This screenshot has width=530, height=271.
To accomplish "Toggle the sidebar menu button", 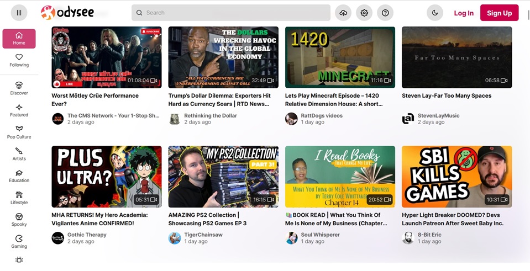I will (x=19, y=13).
